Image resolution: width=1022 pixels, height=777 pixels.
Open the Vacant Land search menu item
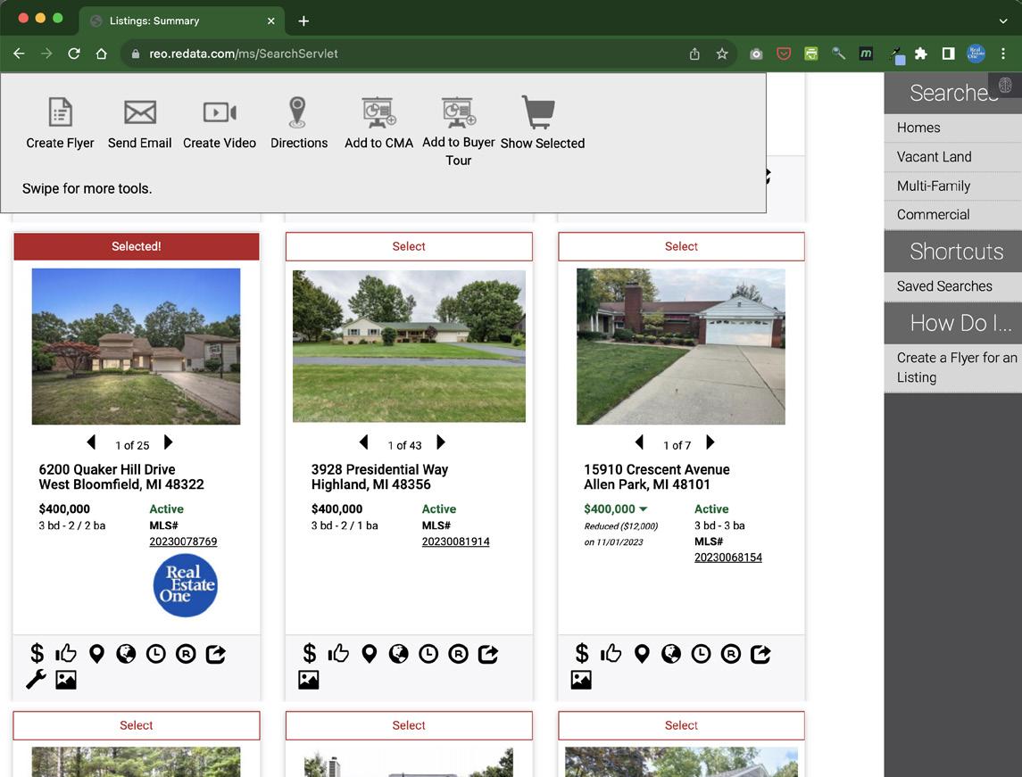click(x=934, y=157)
